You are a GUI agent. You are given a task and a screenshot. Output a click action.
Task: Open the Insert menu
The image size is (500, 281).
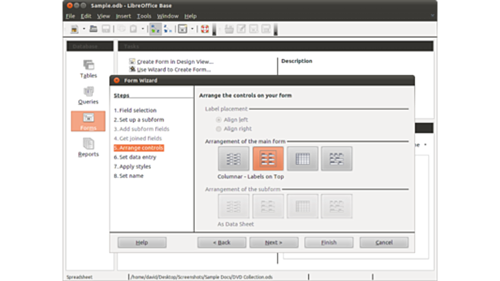pyautogui.click(x=123, y=16)
